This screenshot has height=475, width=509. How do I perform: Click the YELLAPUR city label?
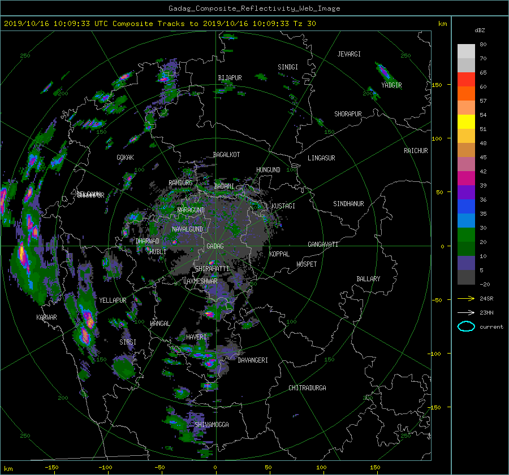click(x=113, y=300)
